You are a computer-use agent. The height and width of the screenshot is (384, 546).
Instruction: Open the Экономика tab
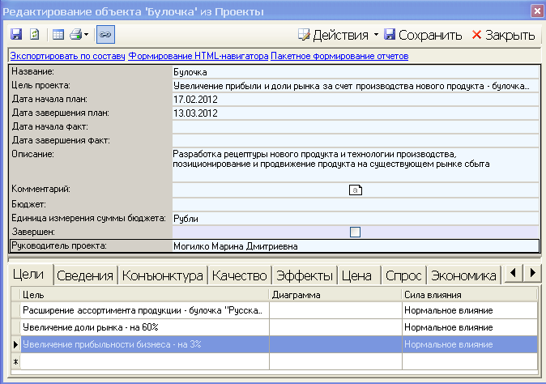463,275
